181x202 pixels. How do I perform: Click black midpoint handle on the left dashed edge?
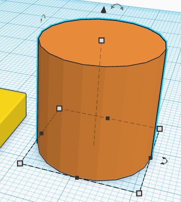tap(41, 134)
